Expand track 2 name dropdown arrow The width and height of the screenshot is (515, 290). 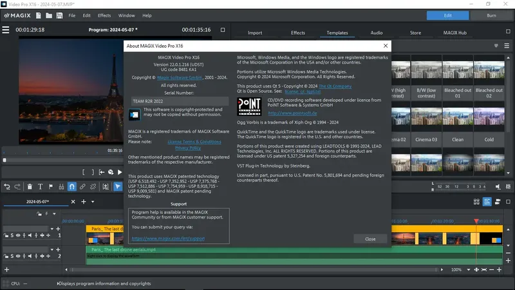click(52, 249)
